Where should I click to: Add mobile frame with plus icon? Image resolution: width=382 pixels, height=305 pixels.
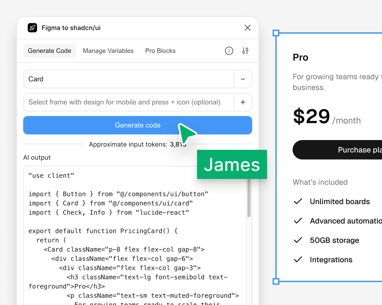click(x=243, y=102)
